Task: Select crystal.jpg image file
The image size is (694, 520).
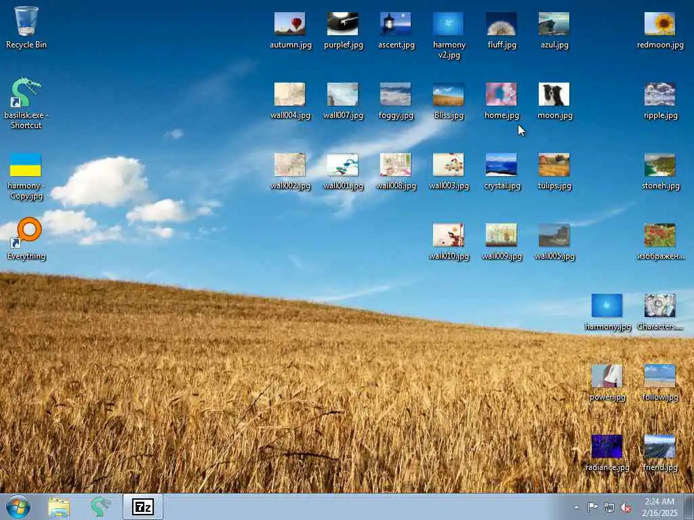Action: (x=502, y=171)
